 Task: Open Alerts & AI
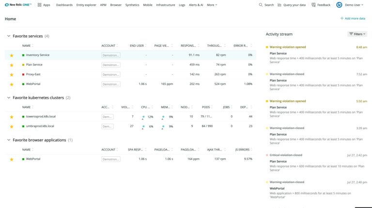coord(196,5)
